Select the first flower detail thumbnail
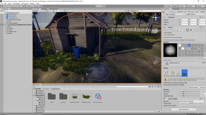The image size is (206, 115). click(x=167, y=73)
